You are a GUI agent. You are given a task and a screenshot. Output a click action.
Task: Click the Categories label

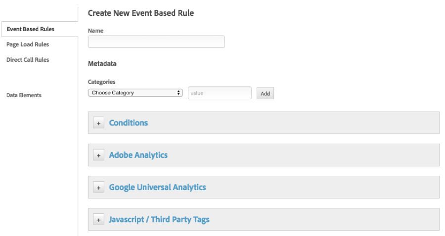pos(101,82)
